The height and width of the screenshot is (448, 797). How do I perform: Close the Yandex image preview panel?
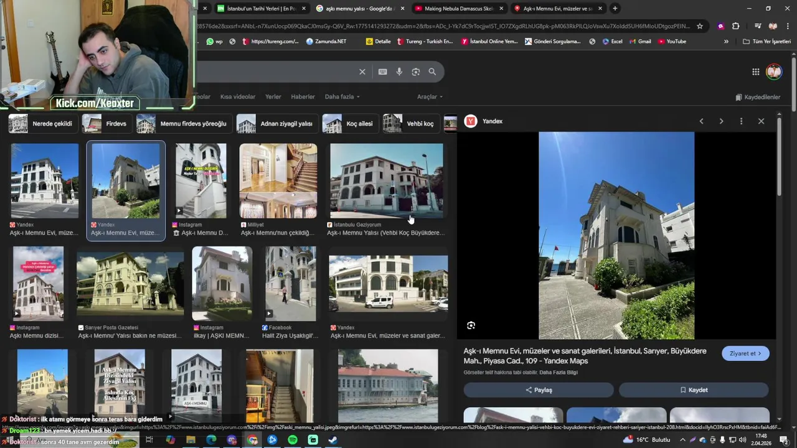click(761, 121)
